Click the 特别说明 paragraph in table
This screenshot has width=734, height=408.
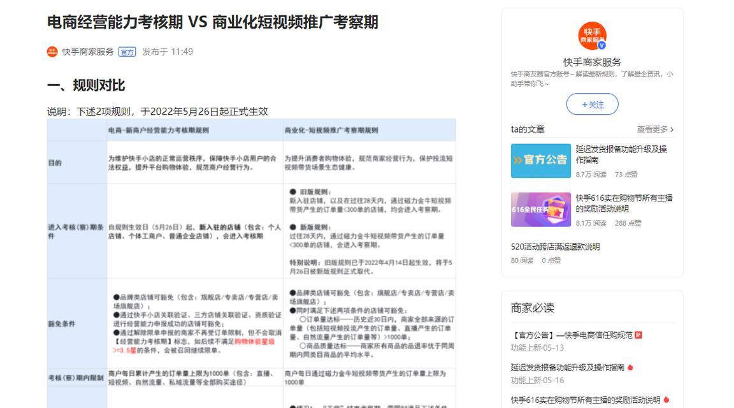pyautogui.click(x=371, y=267)
